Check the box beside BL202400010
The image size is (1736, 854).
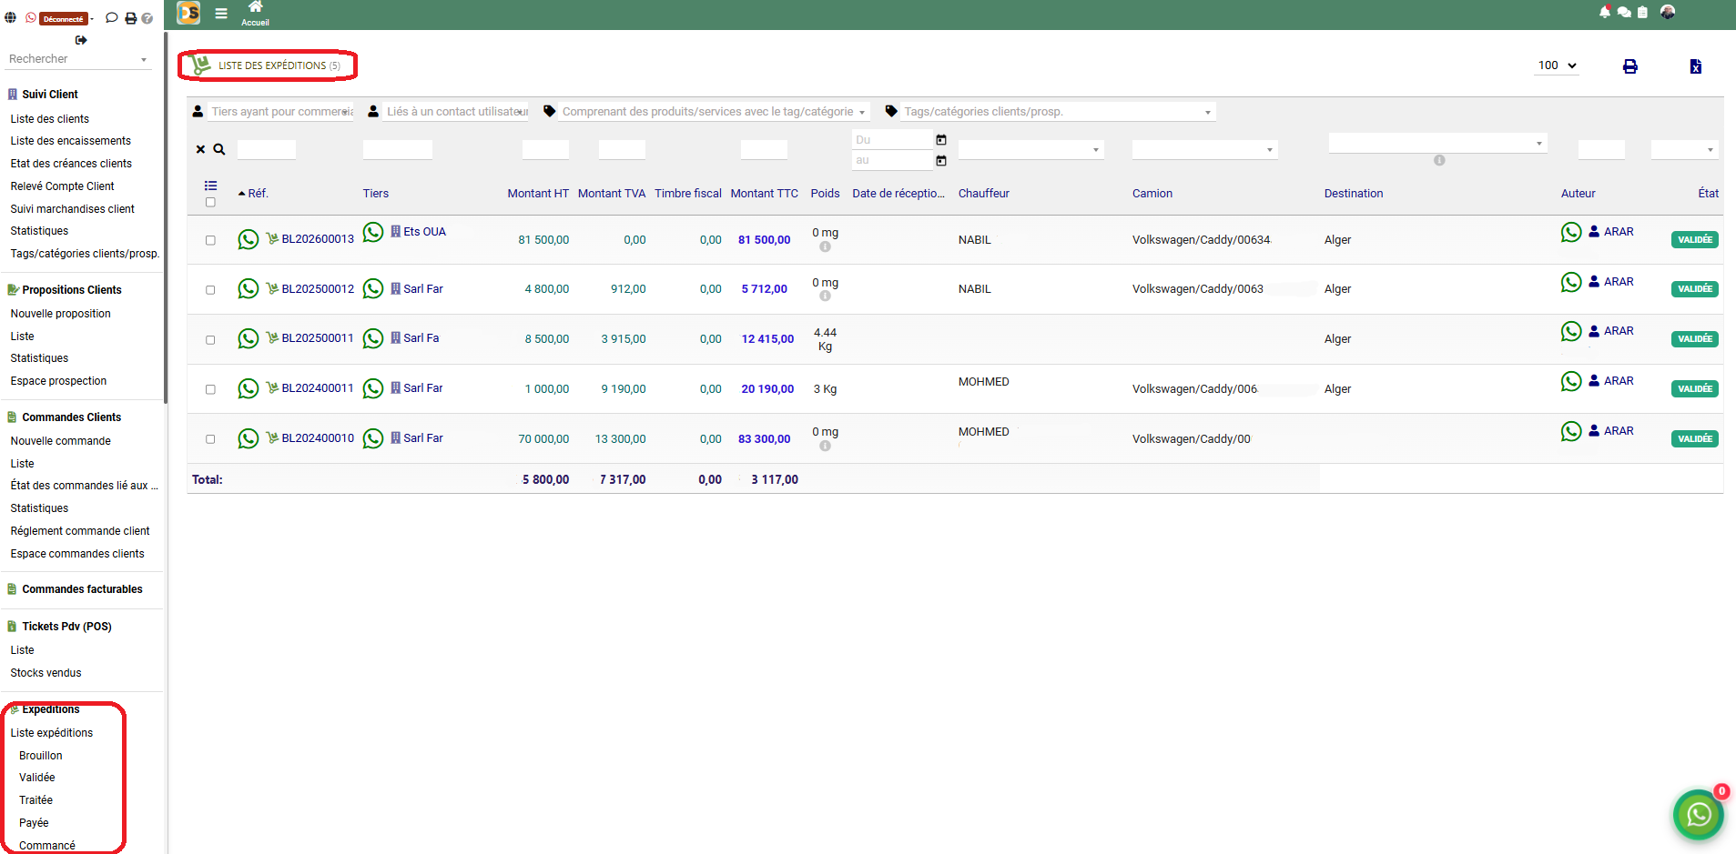point(210,439)
